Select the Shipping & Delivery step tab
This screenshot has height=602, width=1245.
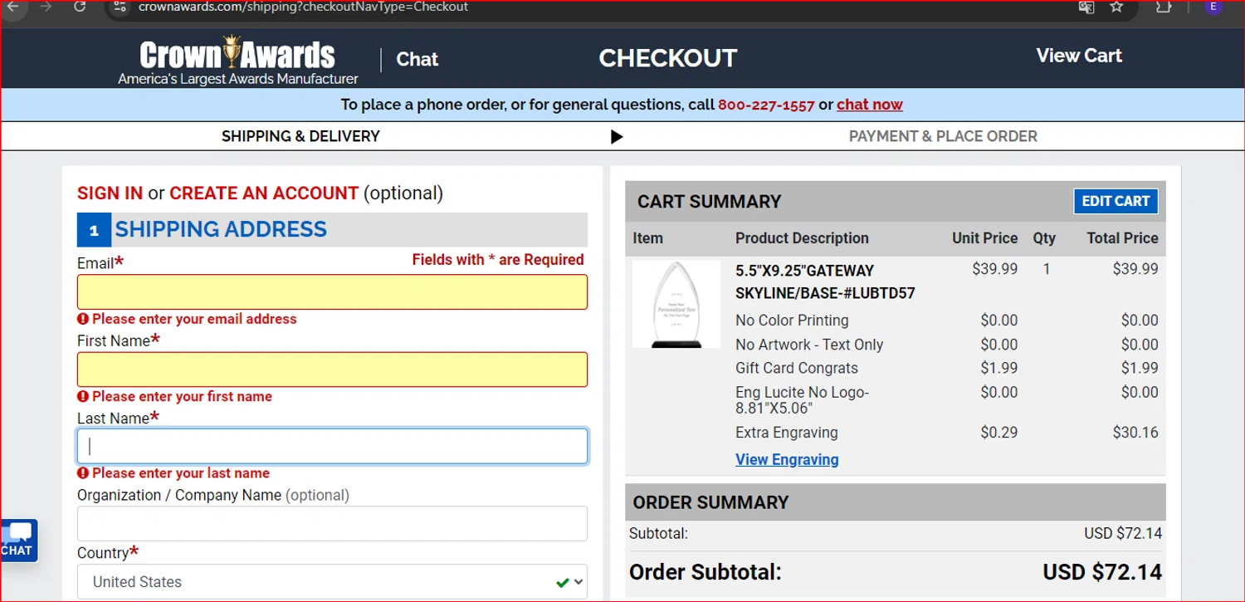tap(300, 136)
